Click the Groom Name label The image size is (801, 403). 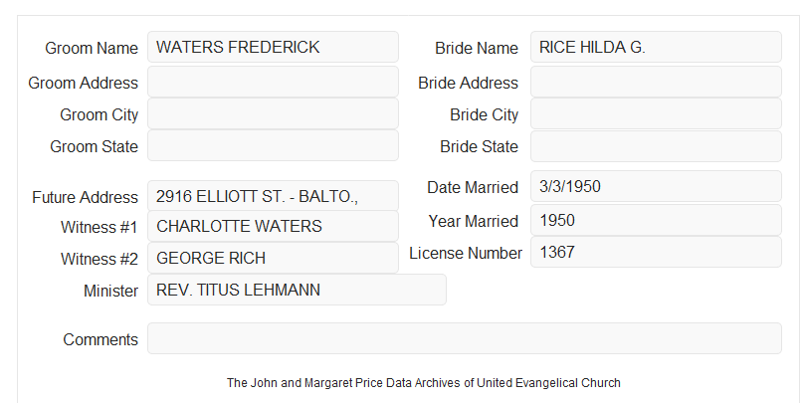[92, 48]
